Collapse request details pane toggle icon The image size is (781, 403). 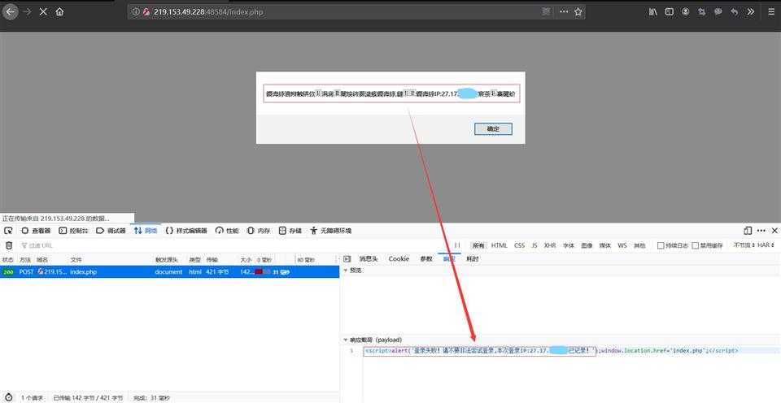point(347,259)
